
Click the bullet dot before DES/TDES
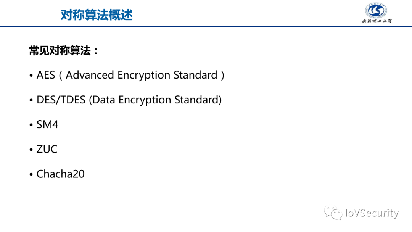pyautogui.click(x=32, y=101)
